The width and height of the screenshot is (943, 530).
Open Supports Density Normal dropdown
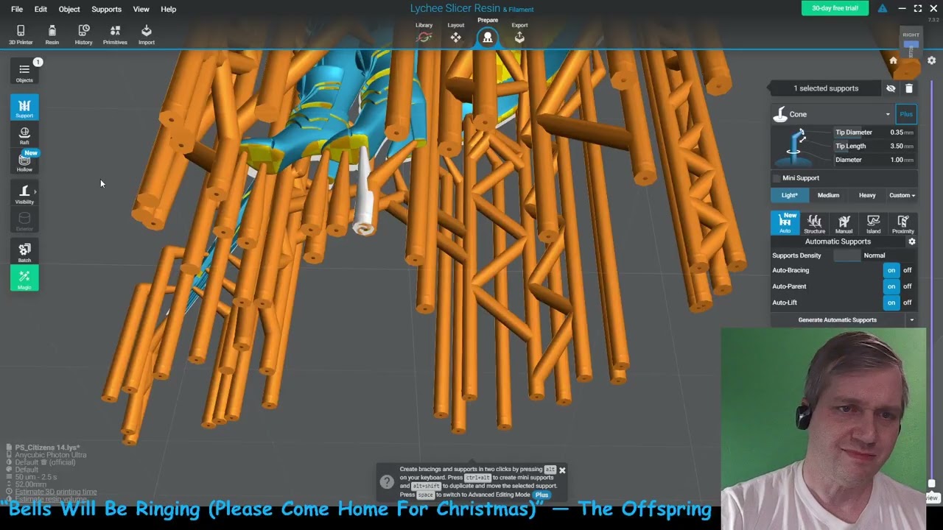click(874, 255)
